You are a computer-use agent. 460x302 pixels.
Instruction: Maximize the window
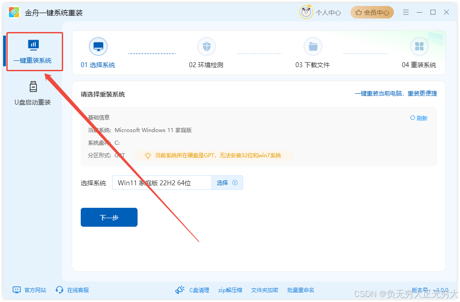point(433,12)
